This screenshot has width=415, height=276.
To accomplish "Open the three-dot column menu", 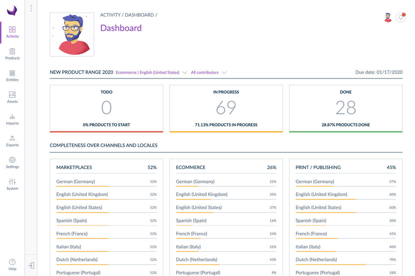I will [x=31, y=8].
